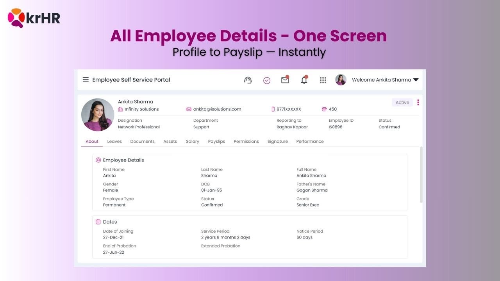The height and width of the screenshot is (281, 500).
Task: Click End of Probation value 27-Jun-22
Action: click(x=114, y=252)
